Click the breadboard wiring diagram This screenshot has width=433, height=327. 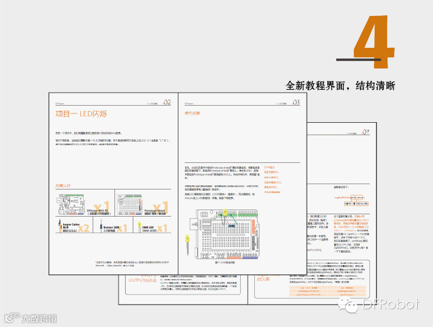coord(225,234)
